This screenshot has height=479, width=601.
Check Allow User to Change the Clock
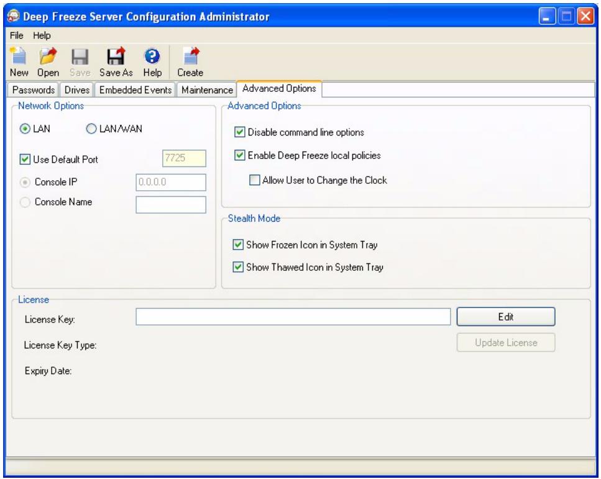pos(254,180)
